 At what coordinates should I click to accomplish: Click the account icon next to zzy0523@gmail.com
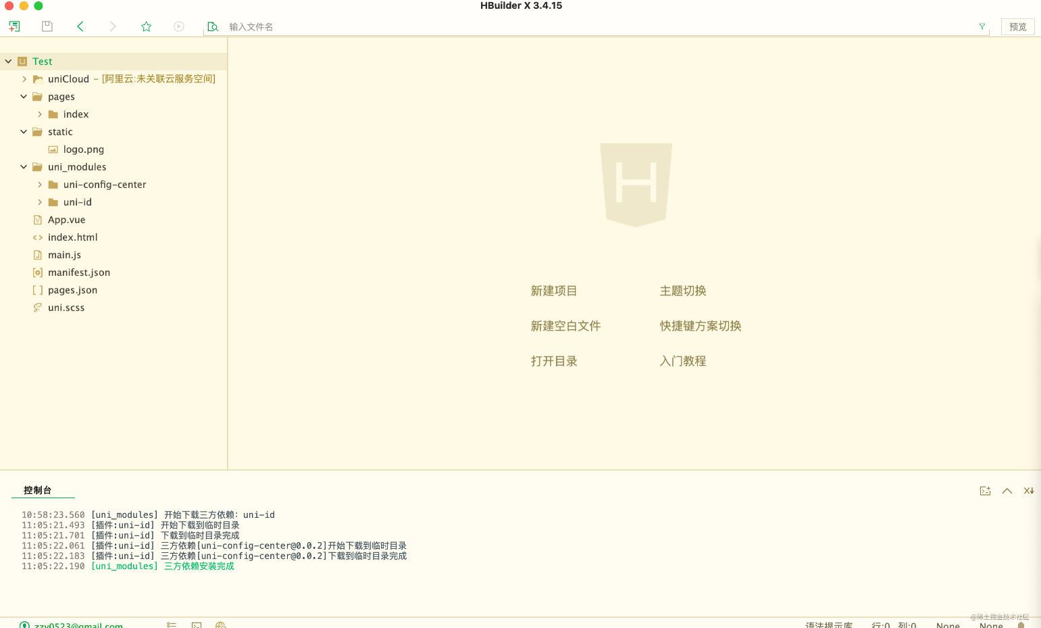(x=24, y=624)
